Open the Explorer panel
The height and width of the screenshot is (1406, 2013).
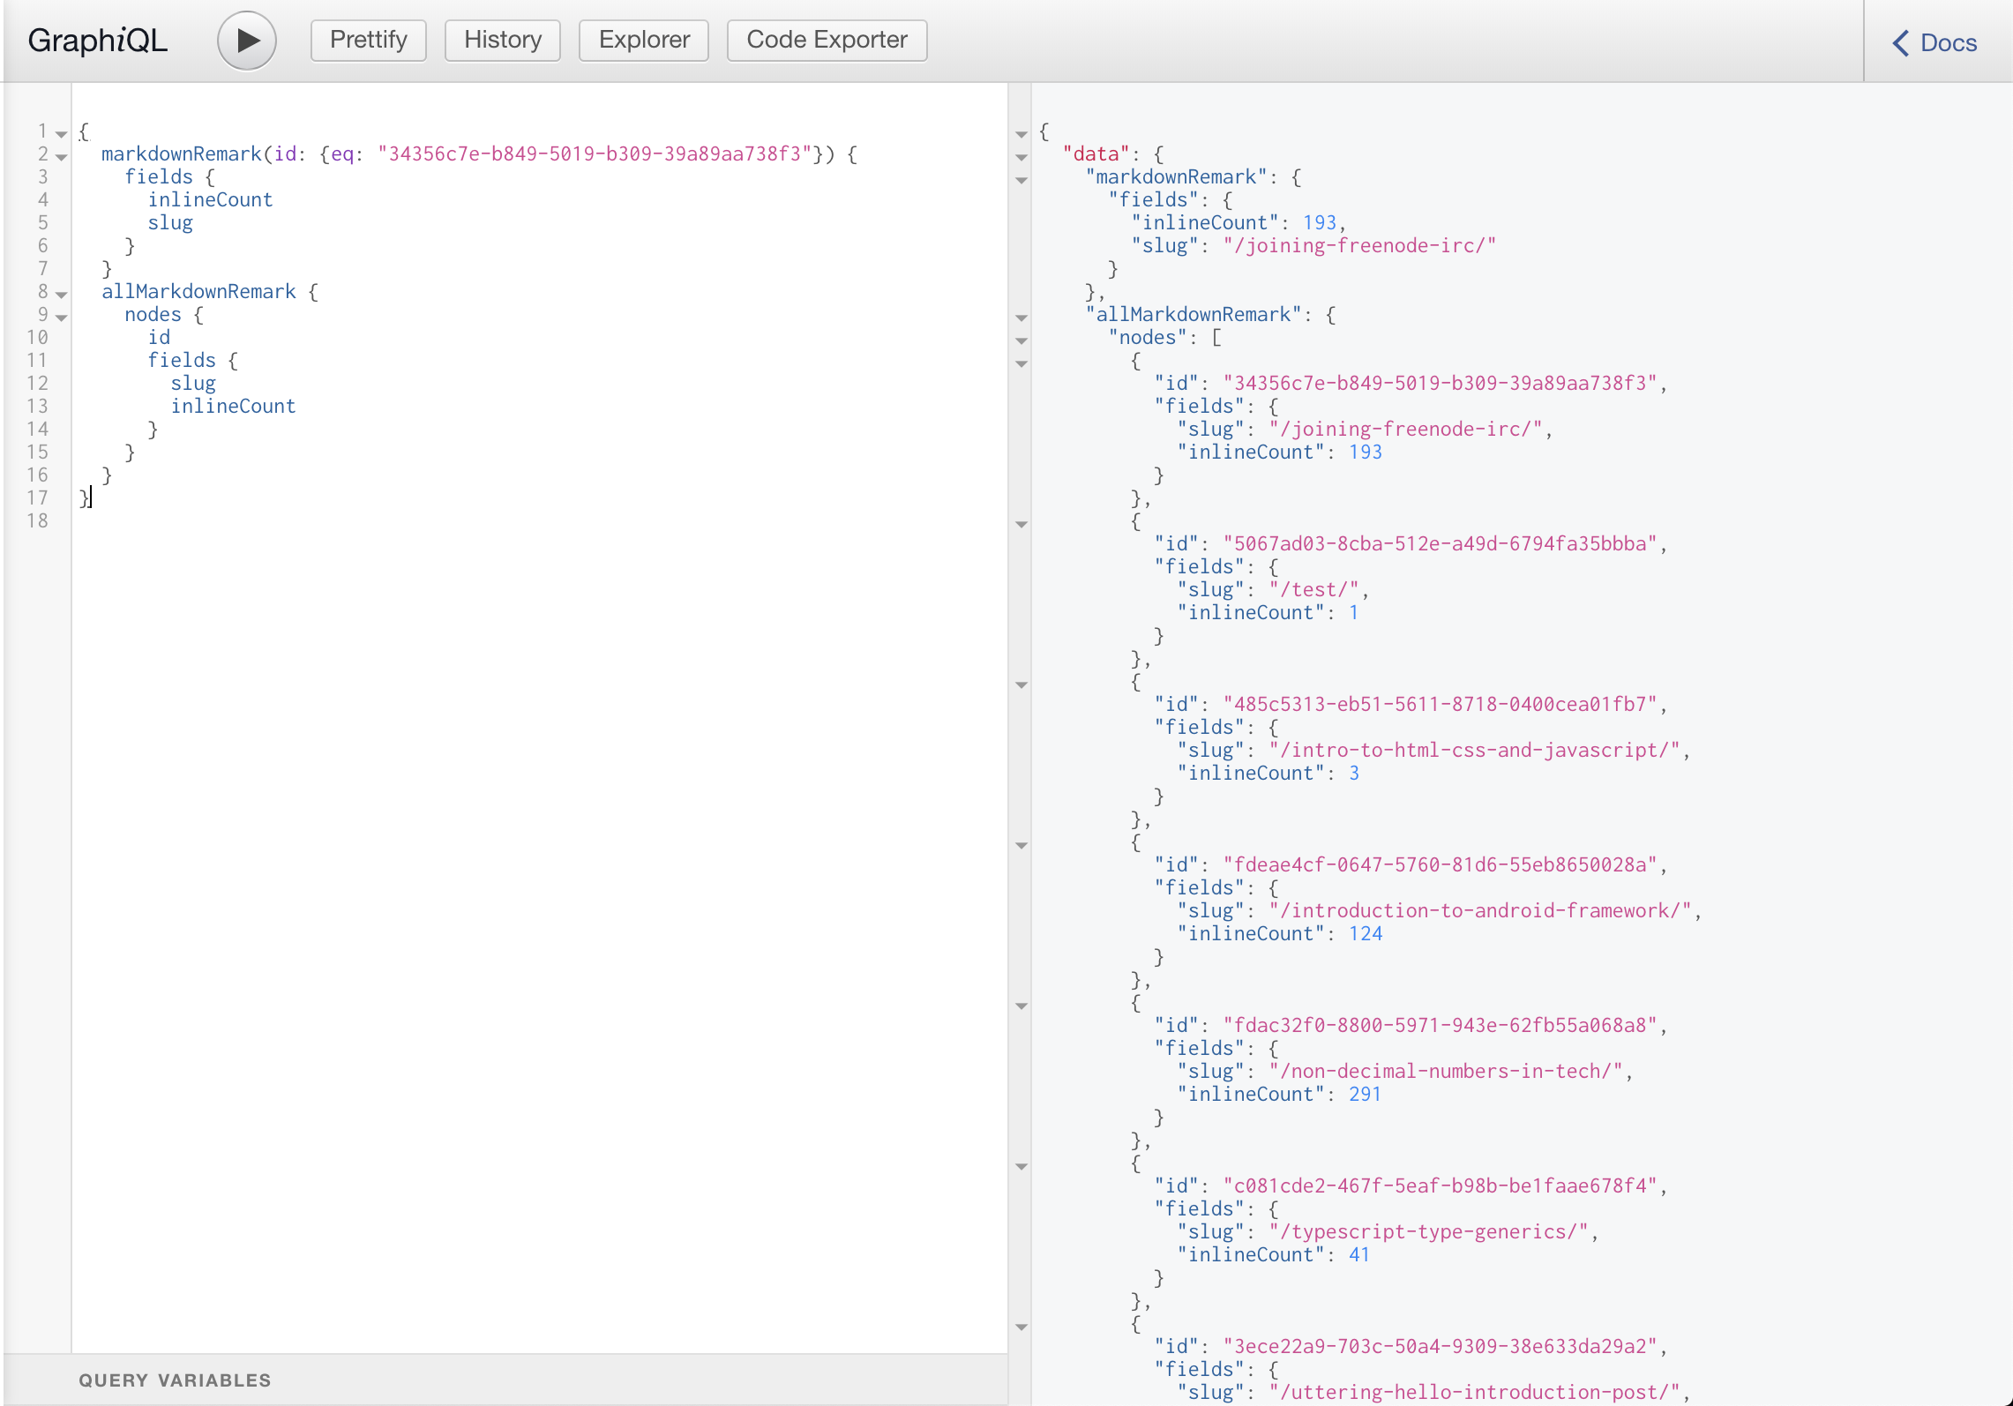(x=643, y=40)
